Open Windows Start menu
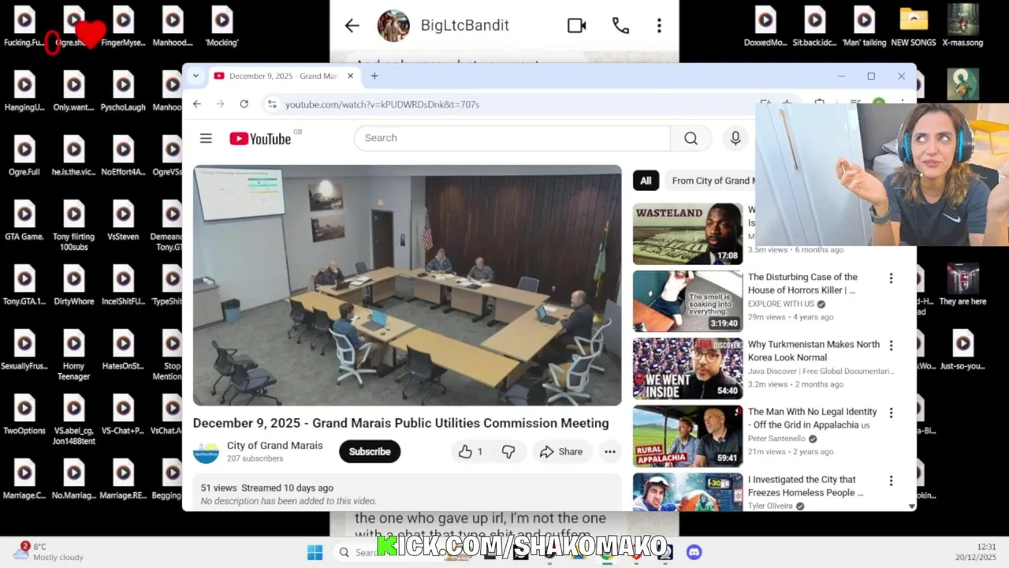 tap(315, 552)
